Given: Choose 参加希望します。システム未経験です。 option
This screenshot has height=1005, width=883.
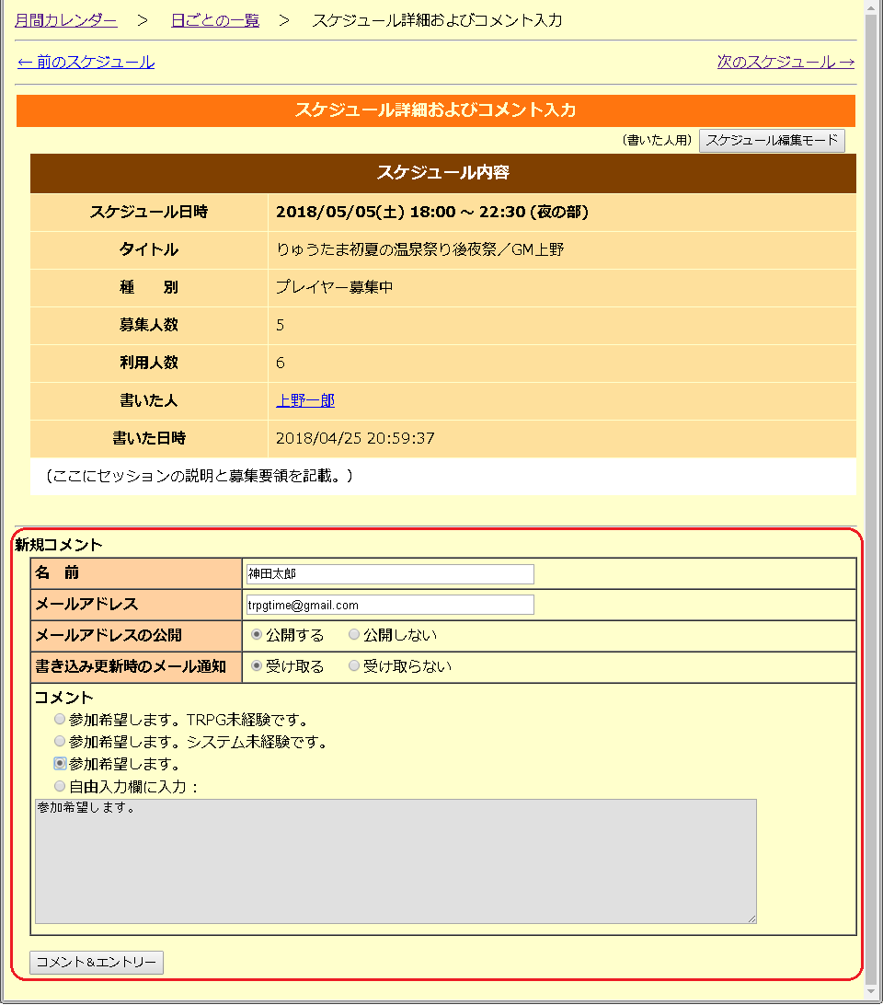Looking at the screenshot, I should click(x=60, y=742).
